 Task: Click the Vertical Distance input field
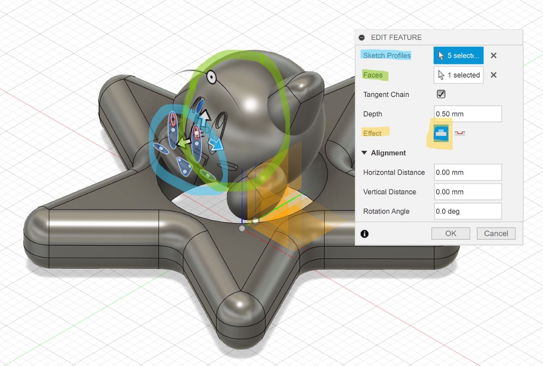[x=468, y=192]
